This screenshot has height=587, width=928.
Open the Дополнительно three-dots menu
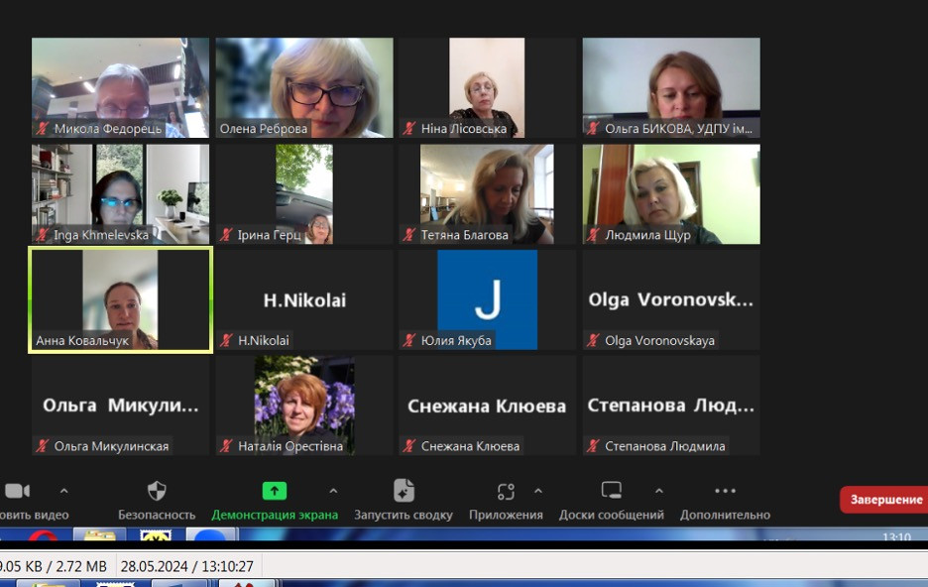tap(725, 491)
